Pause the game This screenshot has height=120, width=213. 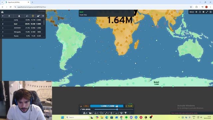[x=196, y=12]
